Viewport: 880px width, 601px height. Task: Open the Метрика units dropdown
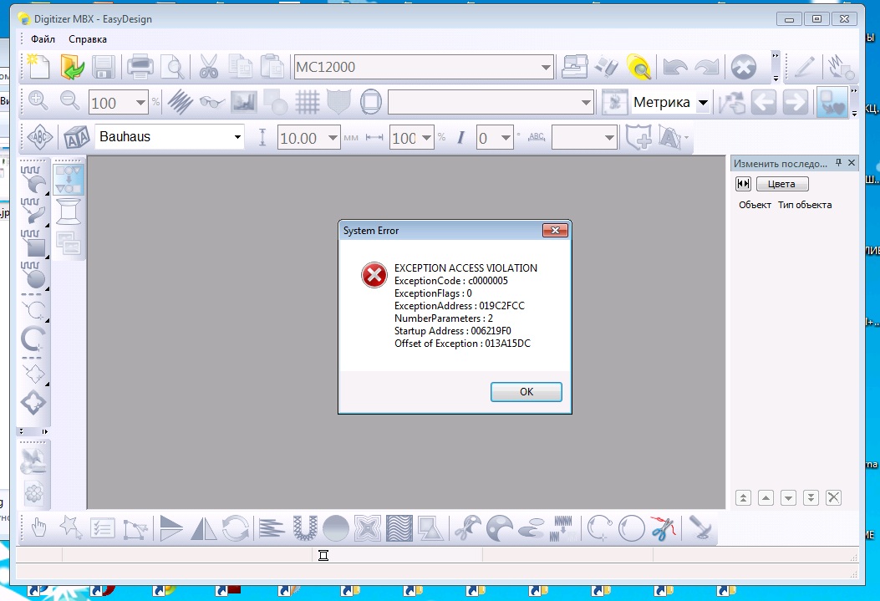click(703, 103)
